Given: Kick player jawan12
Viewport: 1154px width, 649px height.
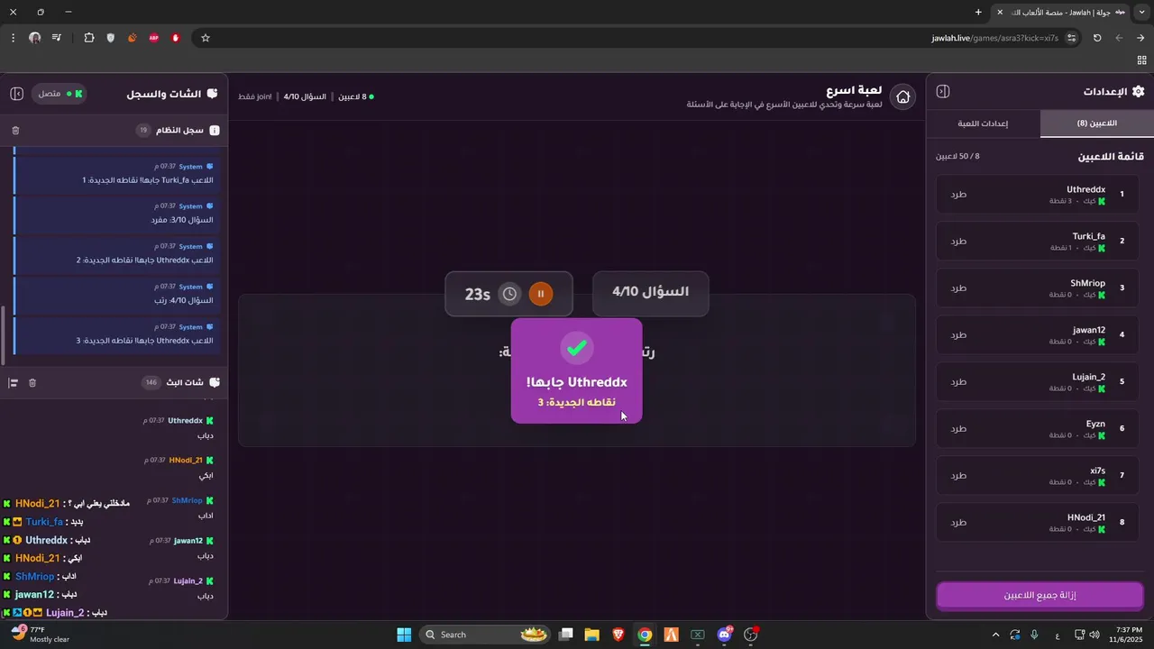Looking at the screenshot, I should (x=958, y=335).
